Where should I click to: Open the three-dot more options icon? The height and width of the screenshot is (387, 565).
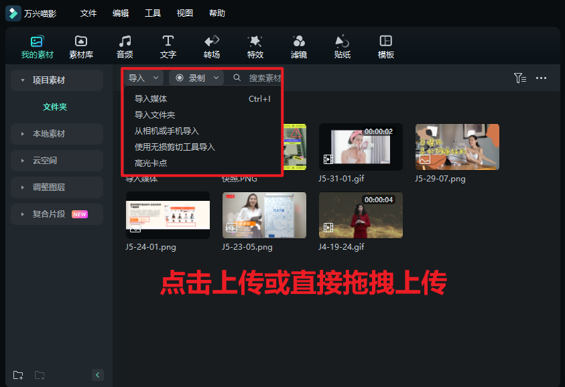coord(542,78)
